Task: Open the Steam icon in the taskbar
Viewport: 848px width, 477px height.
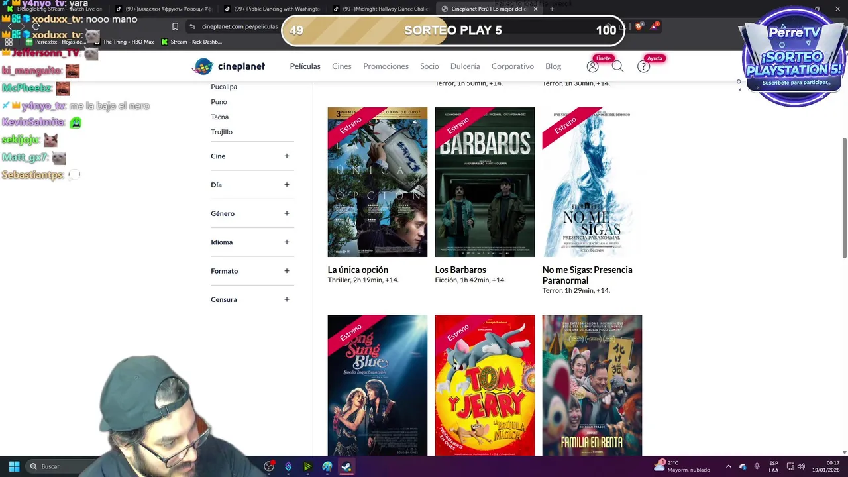Action: pos(346,466)
